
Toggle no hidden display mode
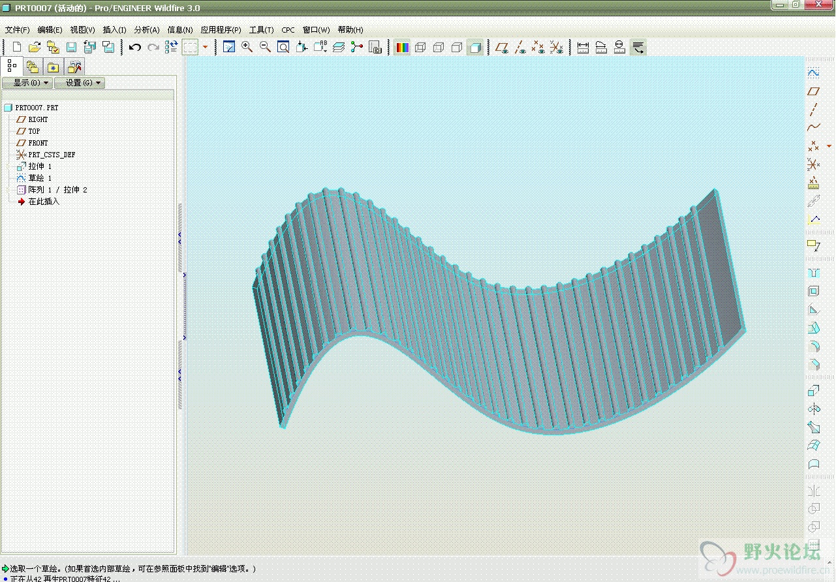pyautogui.click(x=457, y=47)
